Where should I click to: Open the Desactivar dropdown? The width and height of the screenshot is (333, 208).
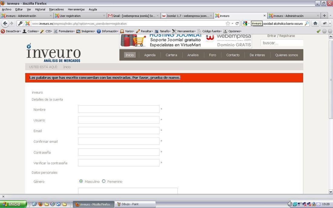[11, 31]
